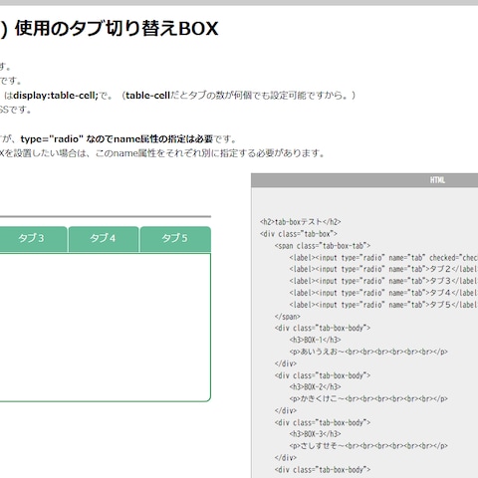
Task: Click the tab content box body
Action: pyautogui.click(x=106, y=328)
